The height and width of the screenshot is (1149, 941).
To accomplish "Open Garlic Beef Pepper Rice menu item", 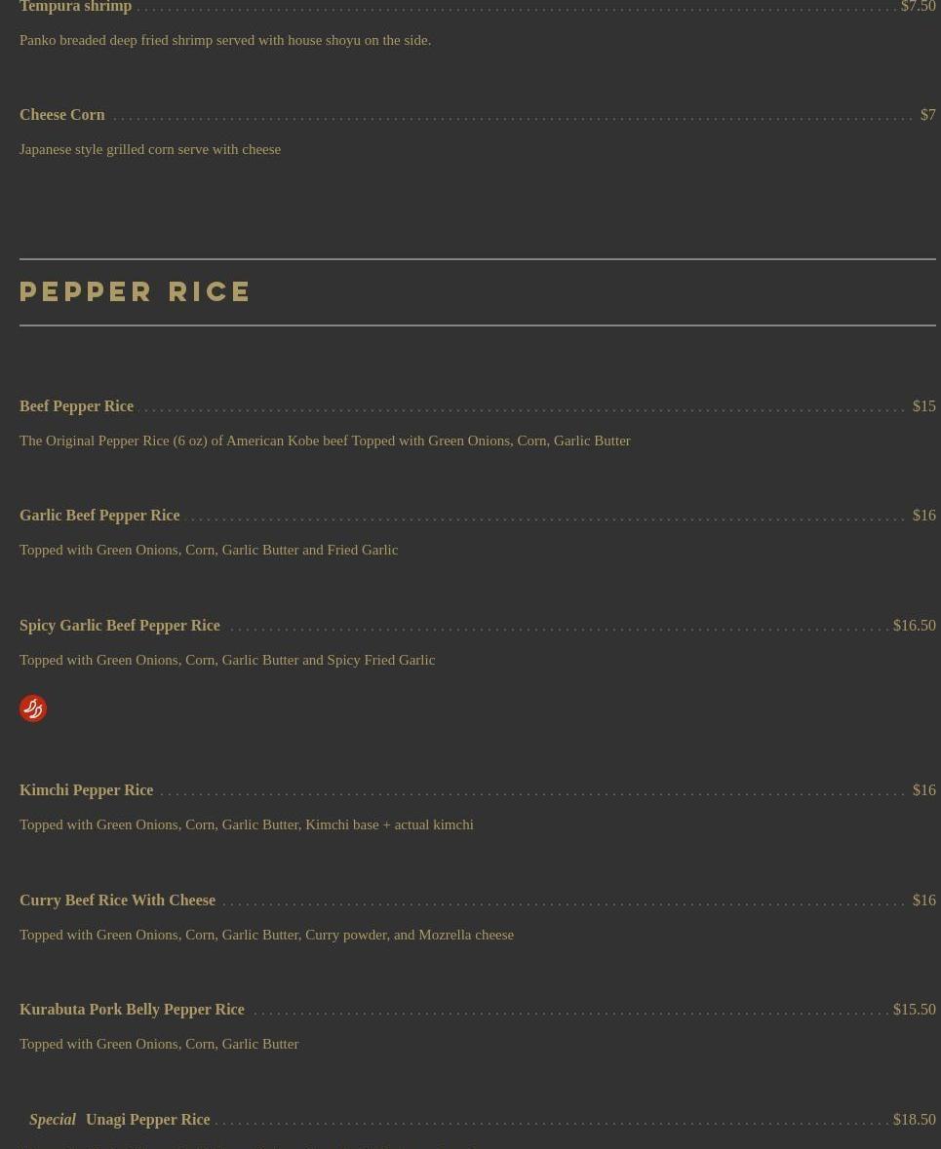I will [x=99, y=516].
